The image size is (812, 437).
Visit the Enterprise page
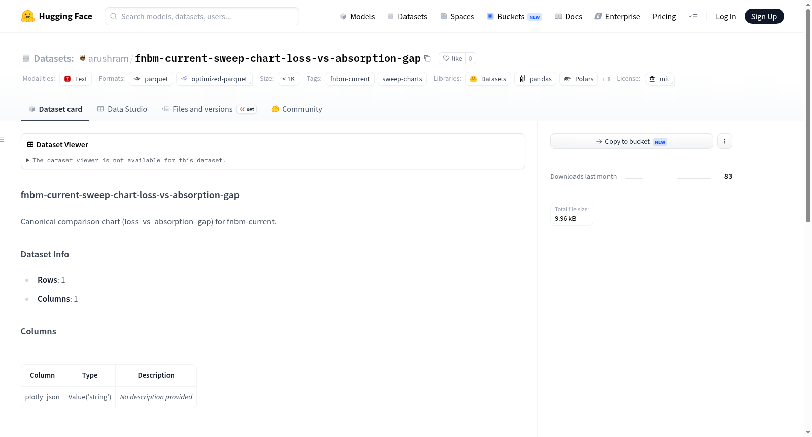coord(617,16)
